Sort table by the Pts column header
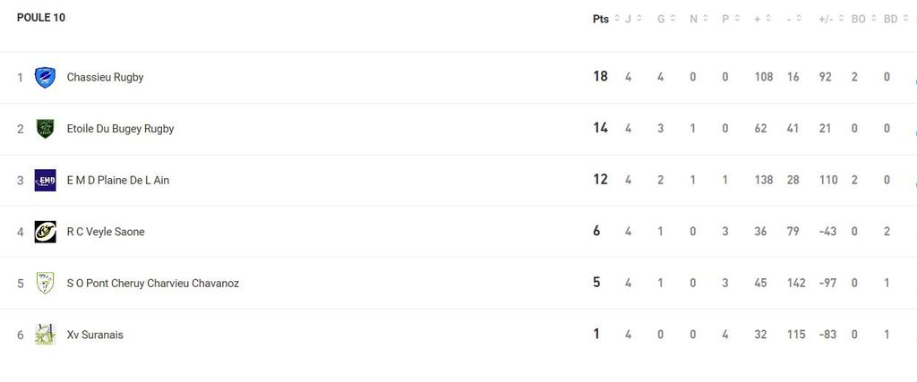Image resolution: width=917 pixels, height=382 pixels. click(600, 19)
